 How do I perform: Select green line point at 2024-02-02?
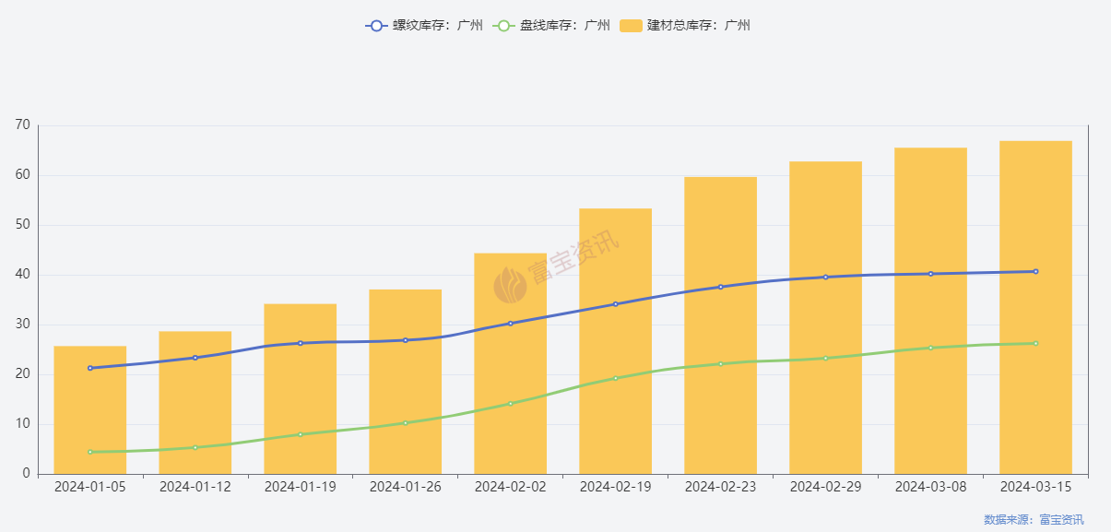[511, 403]
